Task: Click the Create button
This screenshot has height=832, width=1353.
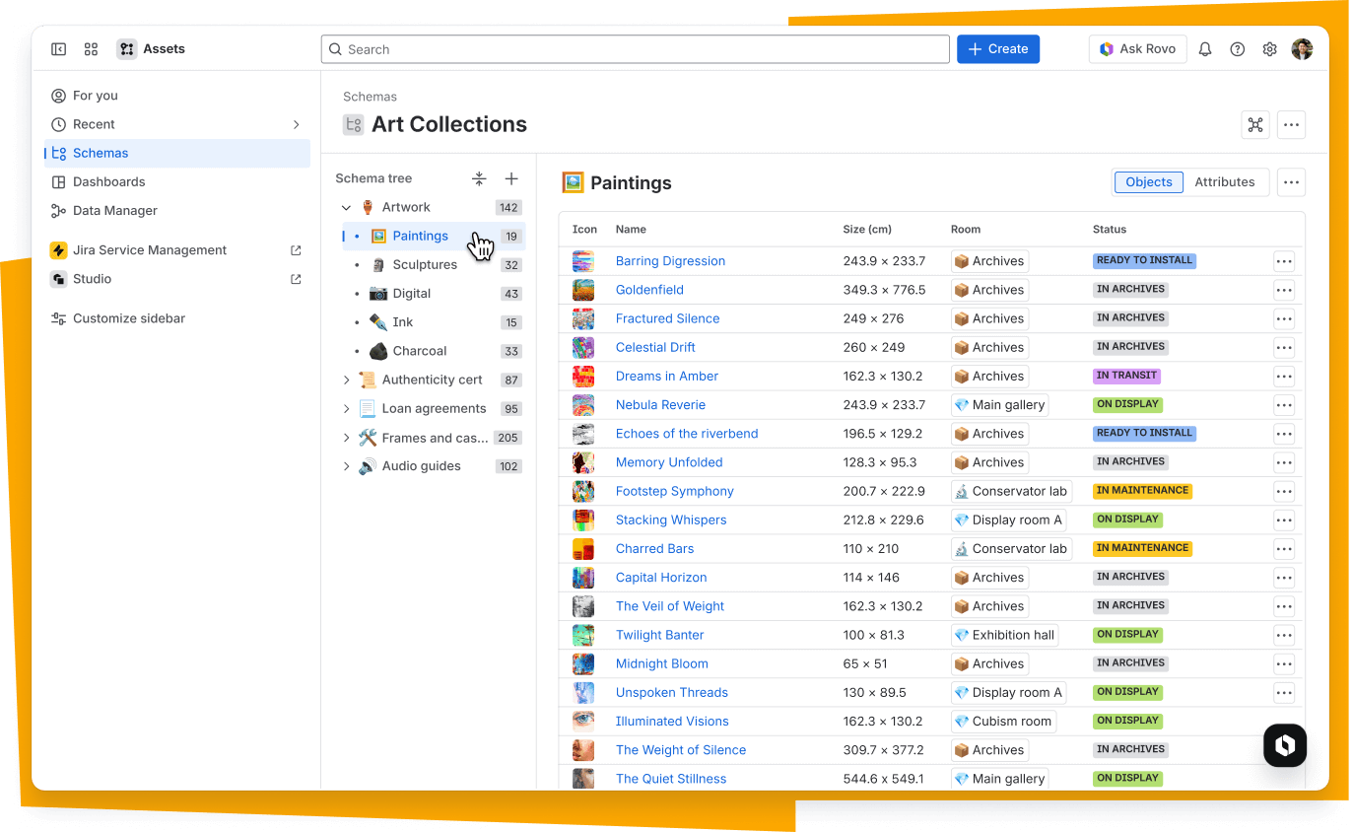Action: (x=997, y=49)
